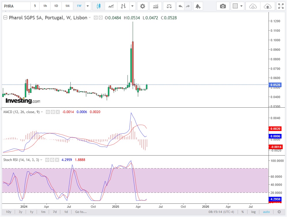The width and height of the screenshot is (287, 217).
Task: Switch to the 1M interval tab
Action: tap(67, 6)
